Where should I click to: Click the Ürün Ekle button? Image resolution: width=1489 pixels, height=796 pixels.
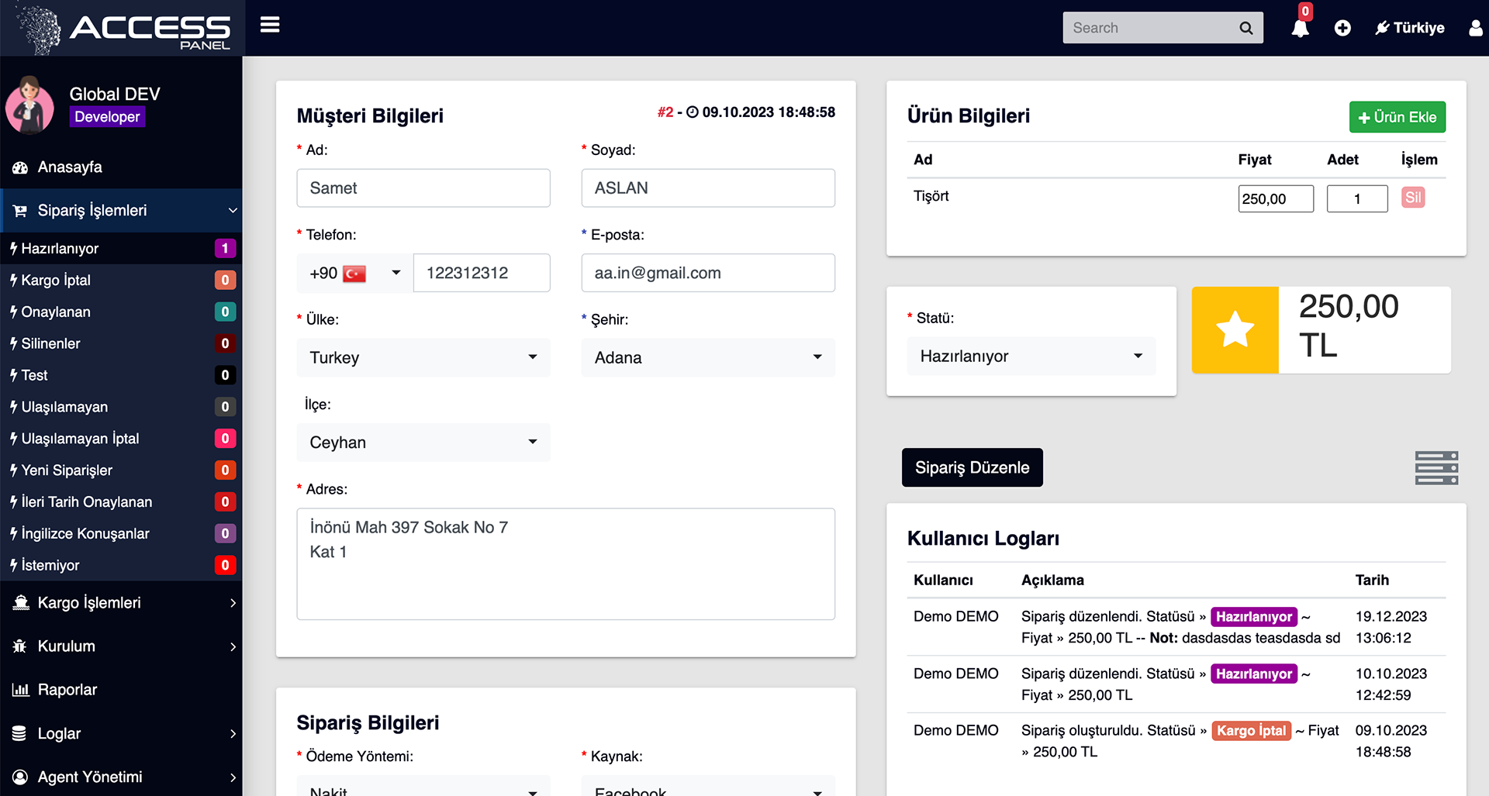tap(1397, 117)
